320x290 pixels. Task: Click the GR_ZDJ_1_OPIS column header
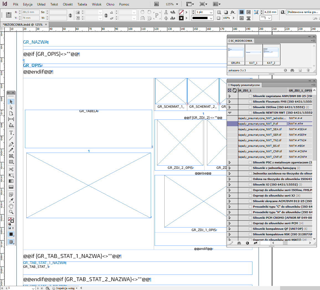coord(300,90)
